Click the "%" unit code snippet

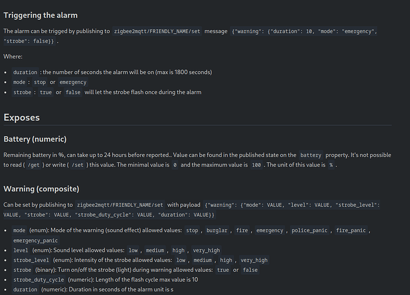tap(331, 165)
